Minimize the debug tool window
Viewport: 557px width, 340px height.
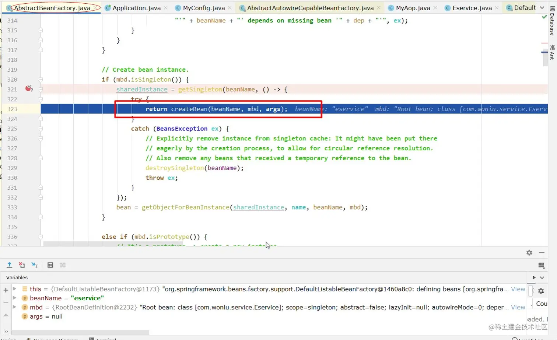pos(542,253)
